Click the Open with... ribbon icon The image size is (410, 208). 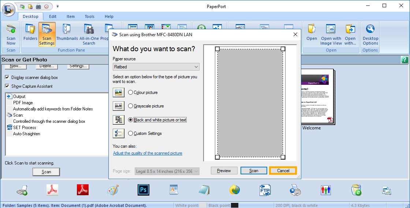(x=350, y=34)
